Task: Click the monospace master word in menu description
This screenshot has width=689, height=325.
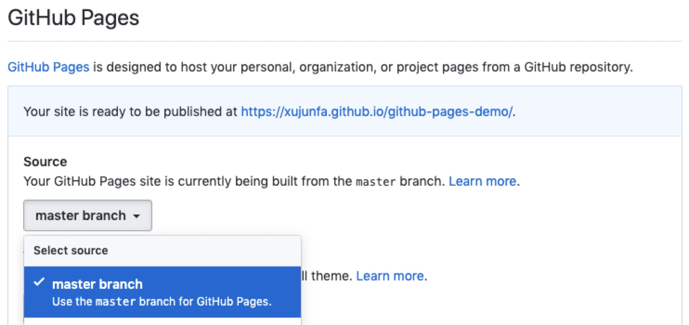Action: point(115,302)
